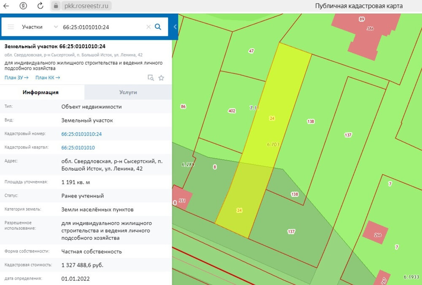Open План КК link
The height and width of the screenshot is (285, 422).
coord(48,78)
